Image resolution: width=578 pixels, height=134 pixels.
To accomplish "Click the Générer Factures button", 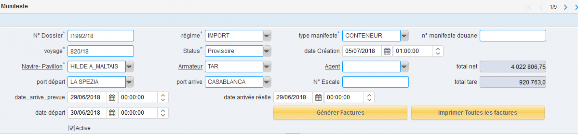I will coord(340,113).
